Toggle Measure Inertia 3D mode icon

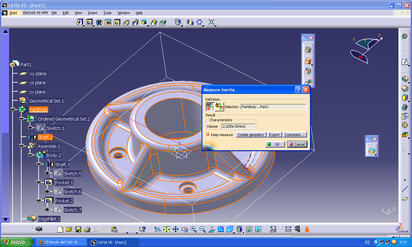point(210,107)
